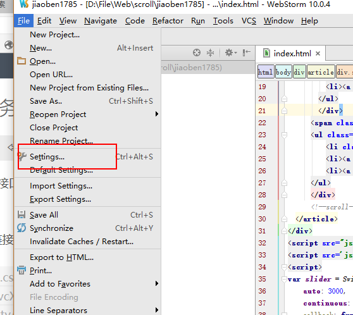The height and width of the screenshot is (315, 353).
Task: Click the Settings wrench icon
Action: pos(22,156)
